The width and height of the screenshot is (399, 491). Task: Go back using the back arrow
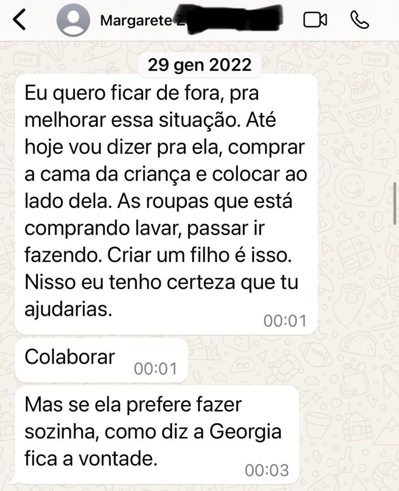pos(19,19)
